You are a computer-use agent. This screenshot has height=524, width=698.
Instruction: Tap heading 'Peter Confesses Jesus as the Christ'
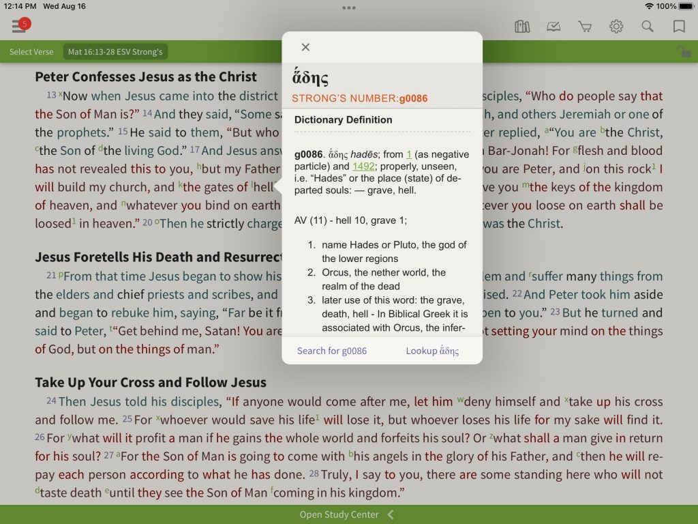coord(146,76)
